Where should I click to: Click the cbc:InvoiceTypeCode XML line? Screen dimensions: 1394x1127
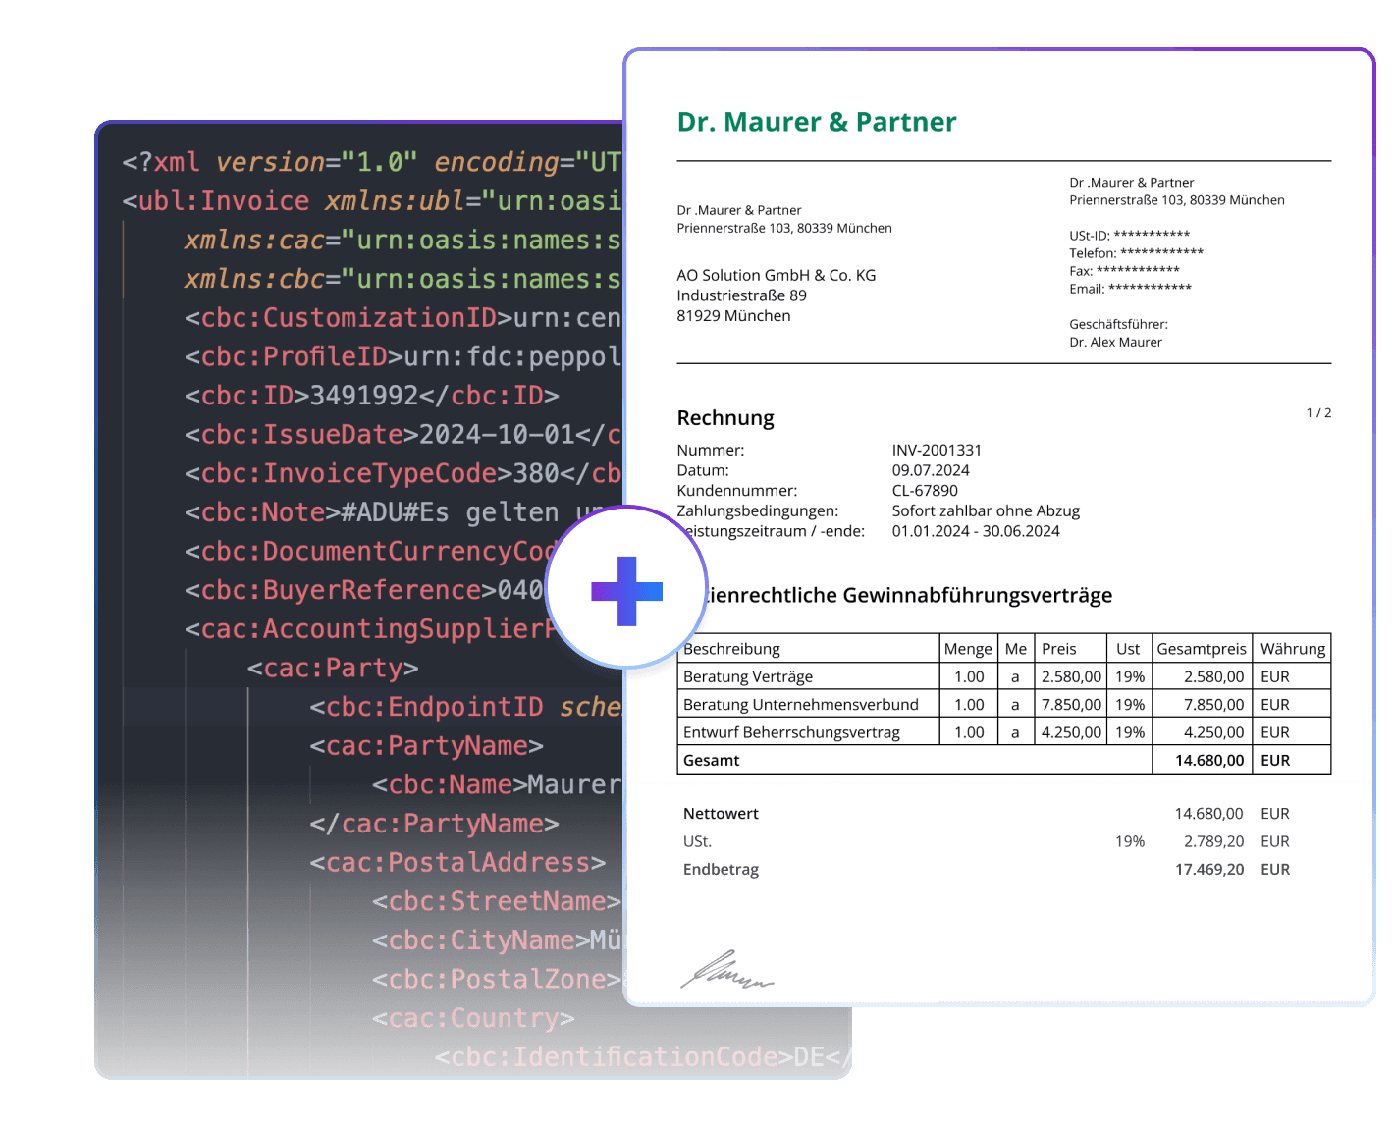(x=403, y=474)
